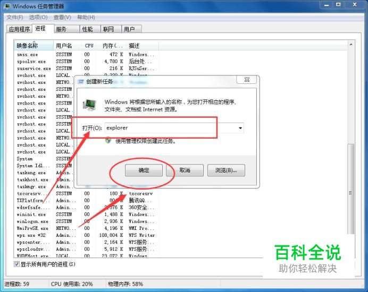Open the 帮助(H) menu
The image size is (368, 292).
pos(86,18)
